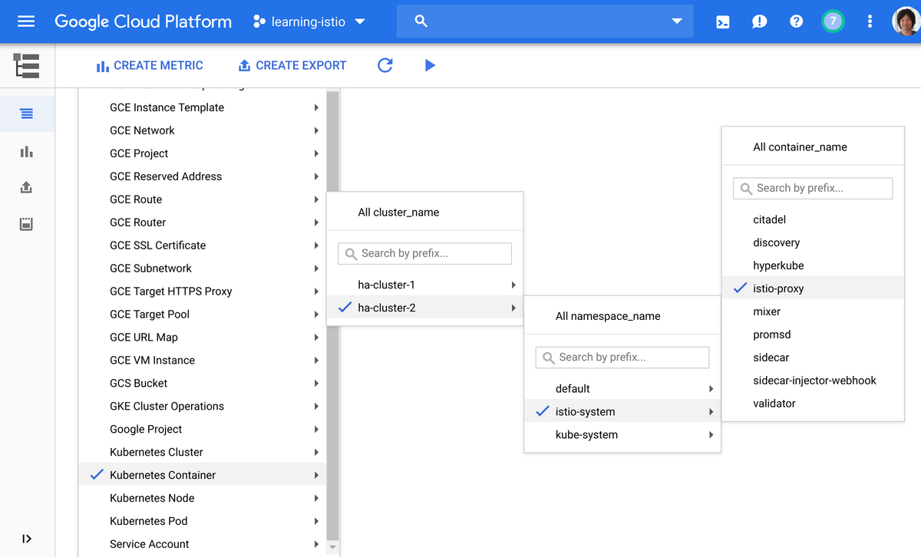Open Logs-based metrics sidebar icon
Screen dimensions: 921x557
[27, 151]
